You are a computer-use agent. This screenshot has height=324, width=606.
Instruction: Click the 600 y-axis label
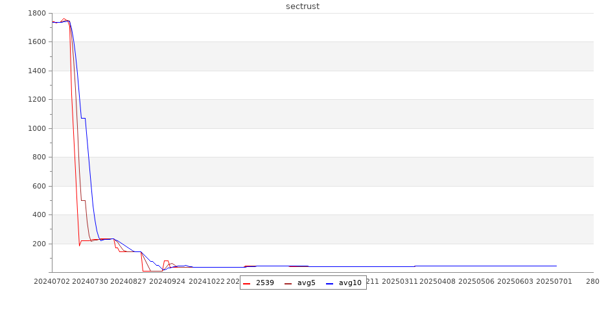[39, 187]
